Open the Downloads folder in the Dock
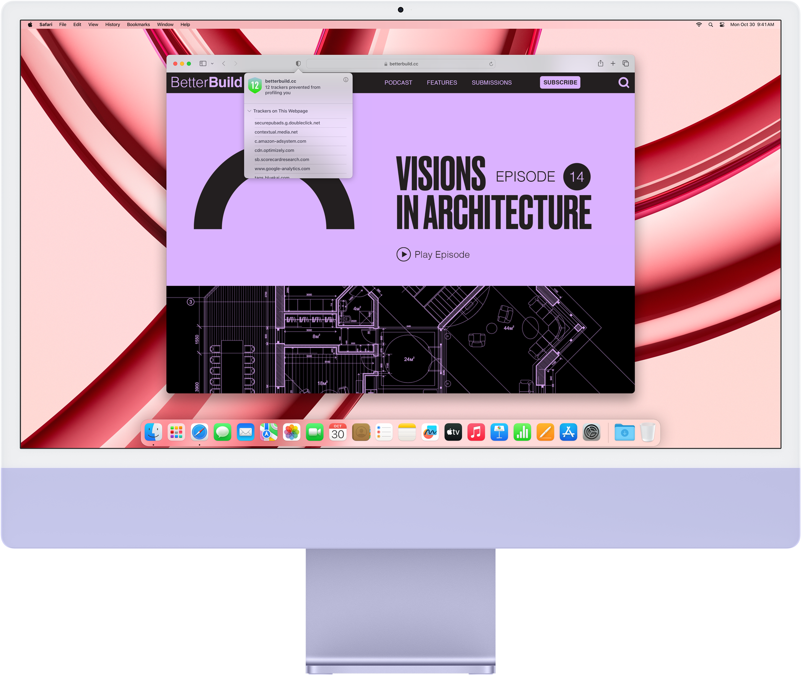802x675 pixels. [x=625, y=432]
